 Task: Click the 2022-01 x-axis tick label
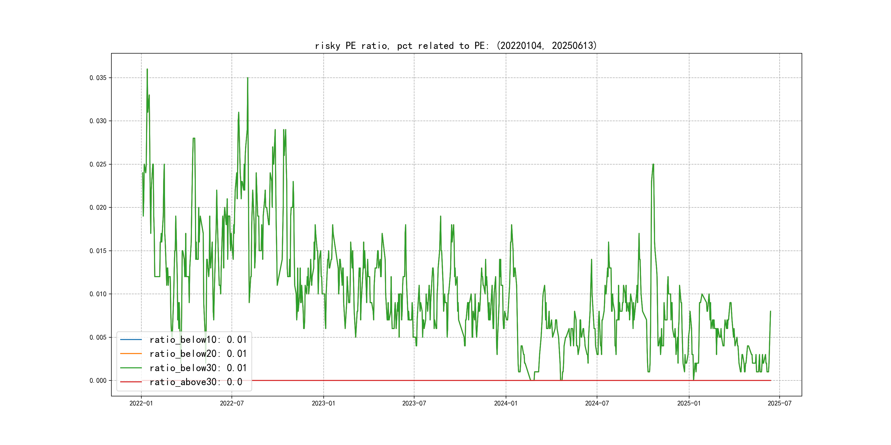(x=141, y=403)
